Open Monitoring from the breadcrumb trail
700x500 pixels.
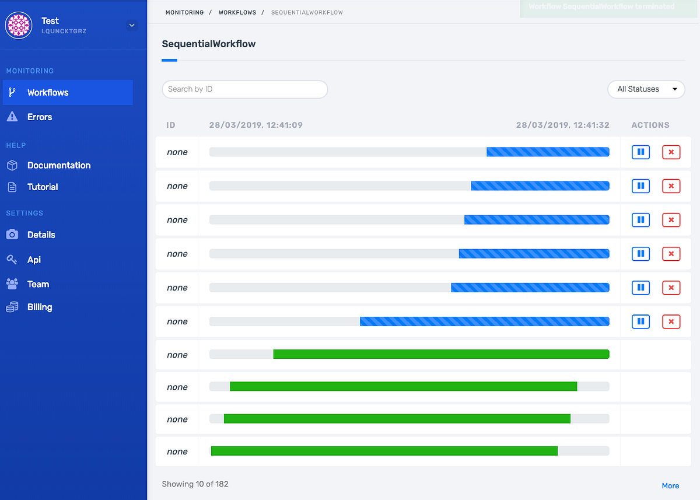[184, 12]
